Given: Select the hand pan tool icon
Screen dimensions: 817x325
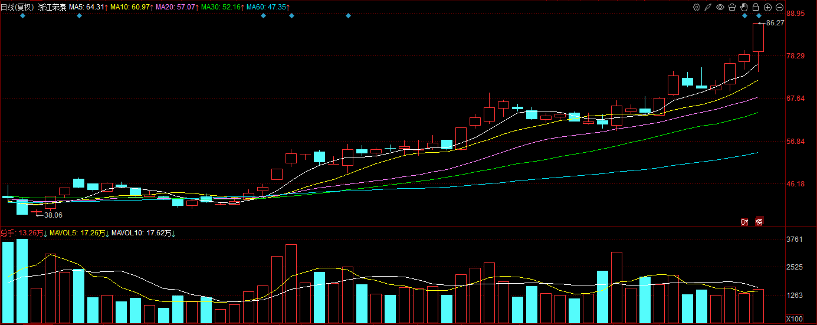Looking at the screenshot, I should (744, 7).
